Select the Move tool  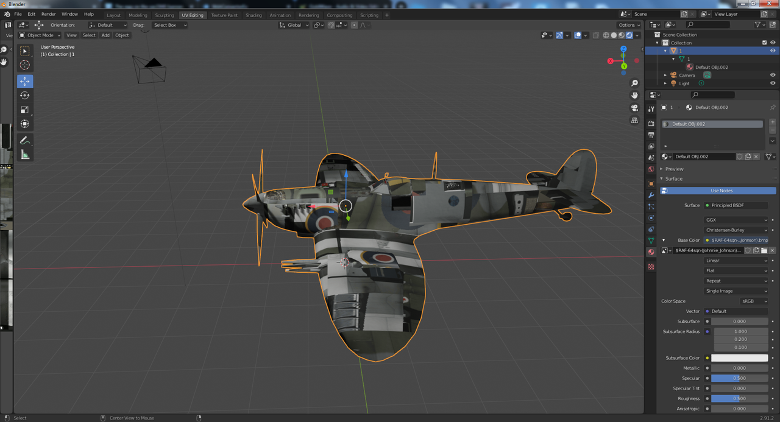(24, 81)
